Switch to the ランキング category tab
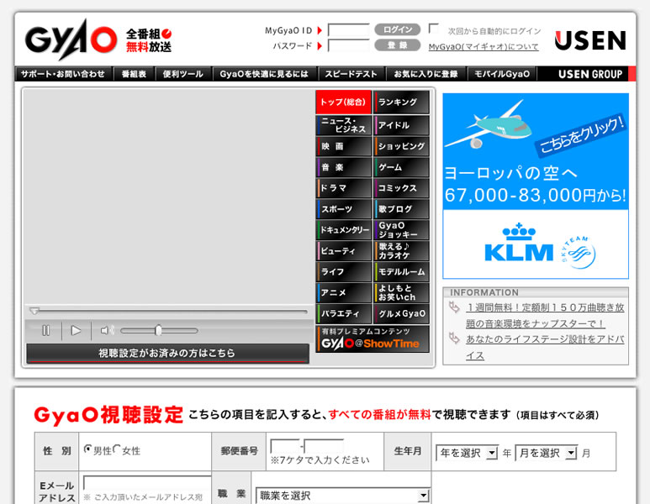This screenshot has height=504, width=650. coord(401,102)
